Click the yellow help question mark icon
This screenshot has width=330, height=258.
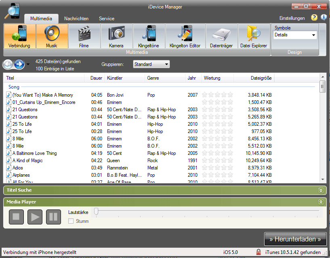pos(314,17)
